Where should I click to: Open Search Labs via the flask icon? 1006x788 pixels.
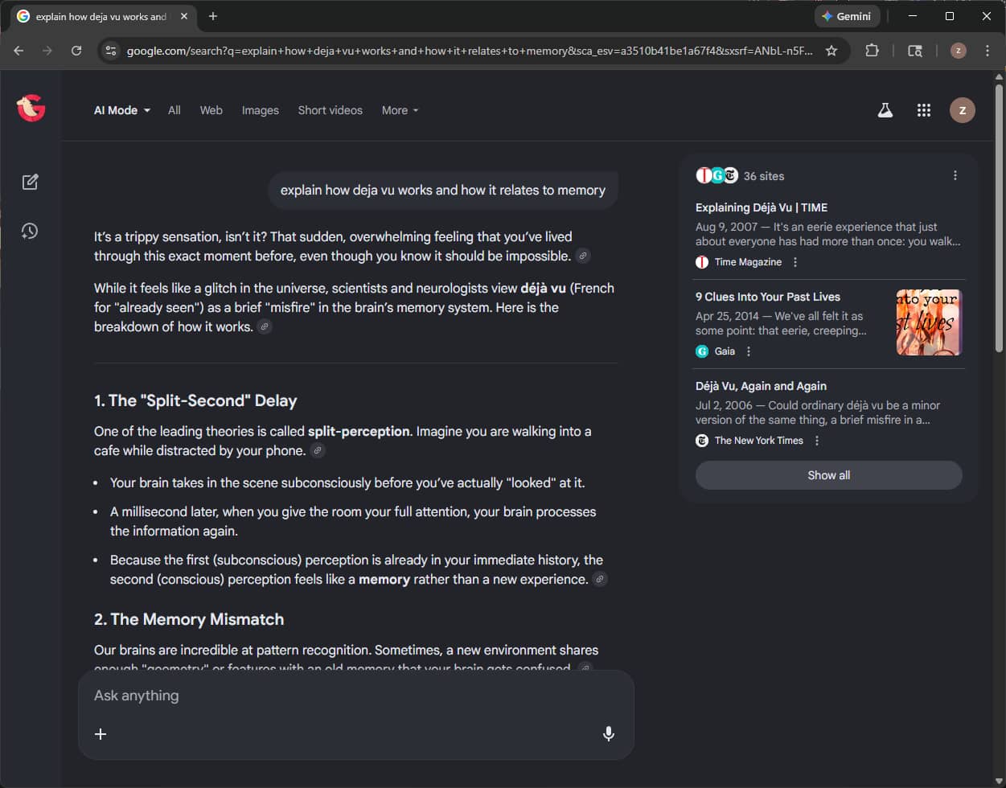(x=885, y=110)
